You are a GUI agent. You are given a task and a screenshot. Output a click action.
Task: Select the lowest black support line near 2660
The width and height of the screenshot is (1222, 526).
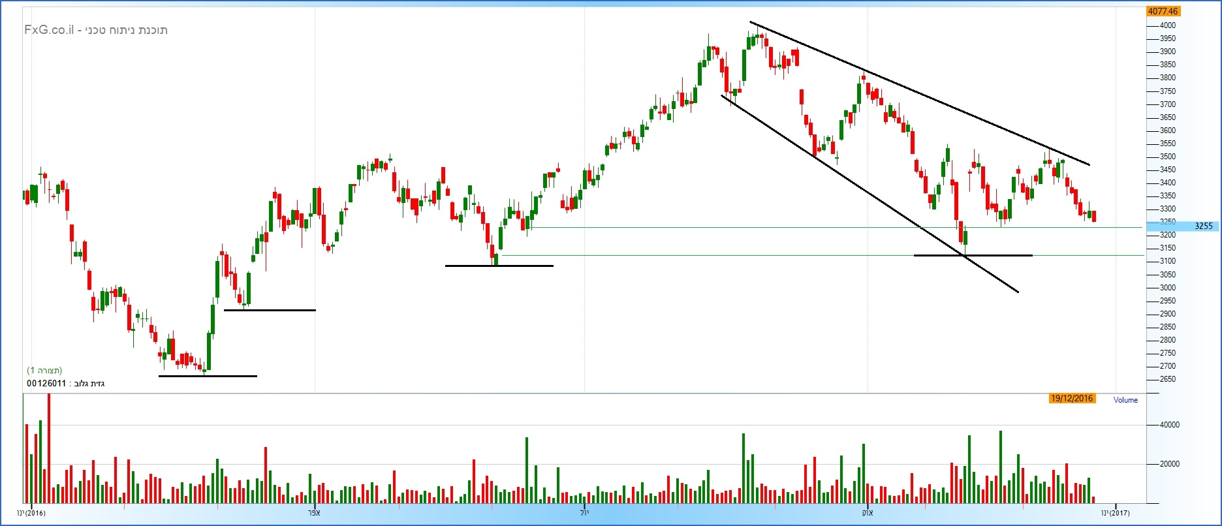coord(208,376)
